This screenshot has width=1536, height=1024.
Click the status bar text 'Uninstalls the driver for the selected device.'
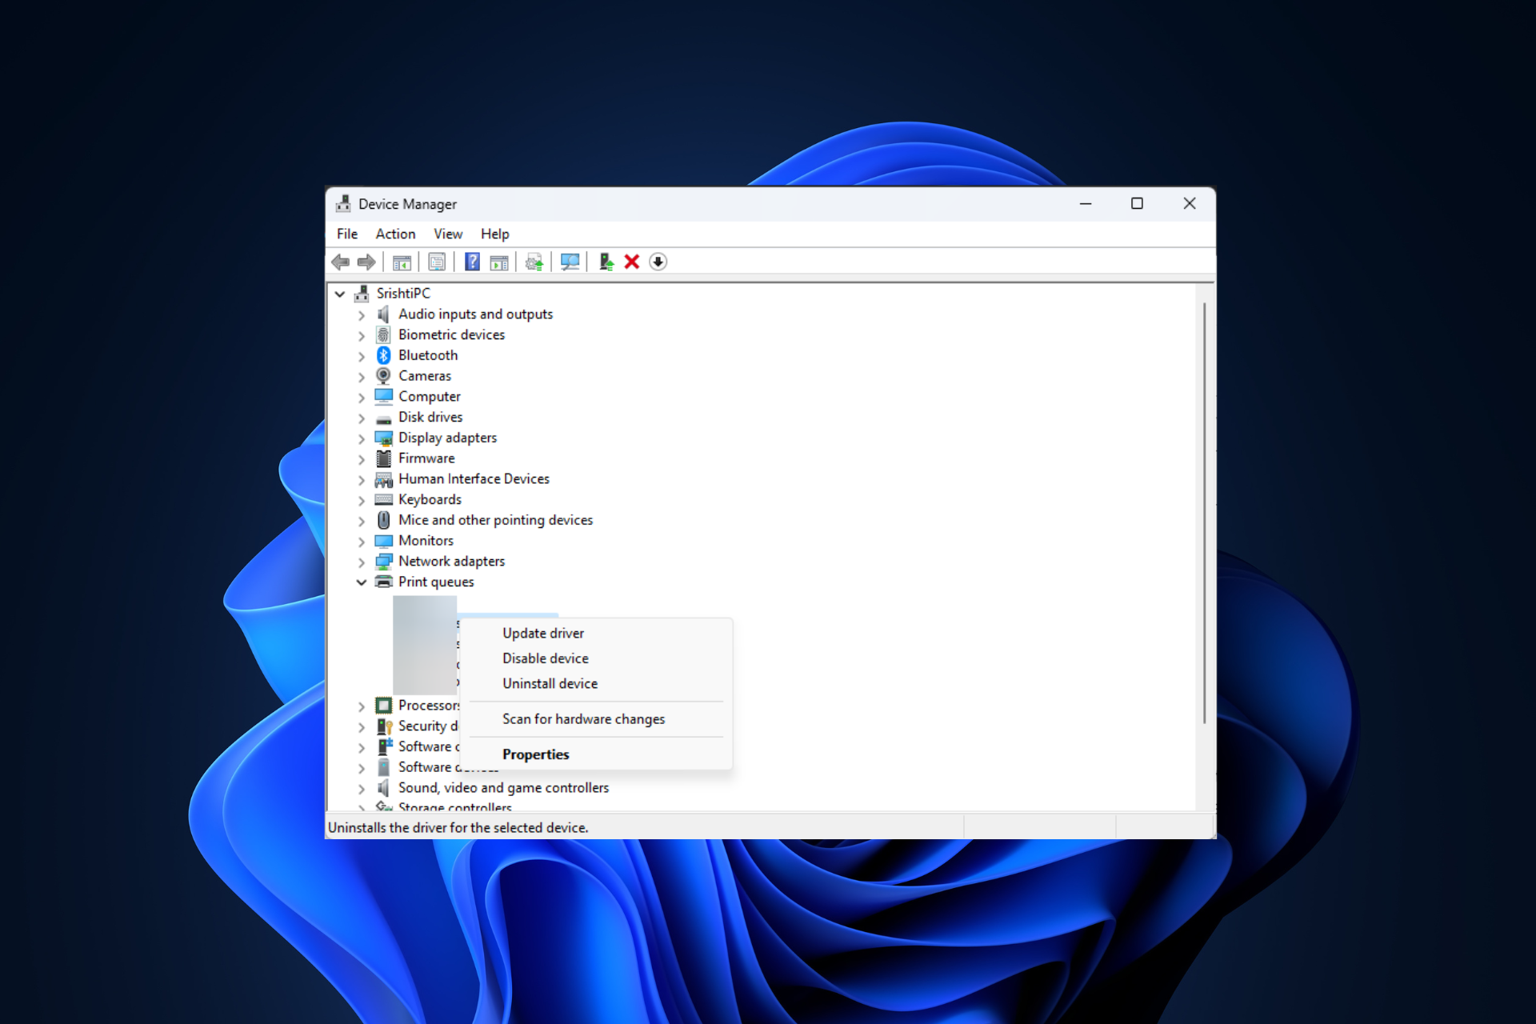pos(458,828)
